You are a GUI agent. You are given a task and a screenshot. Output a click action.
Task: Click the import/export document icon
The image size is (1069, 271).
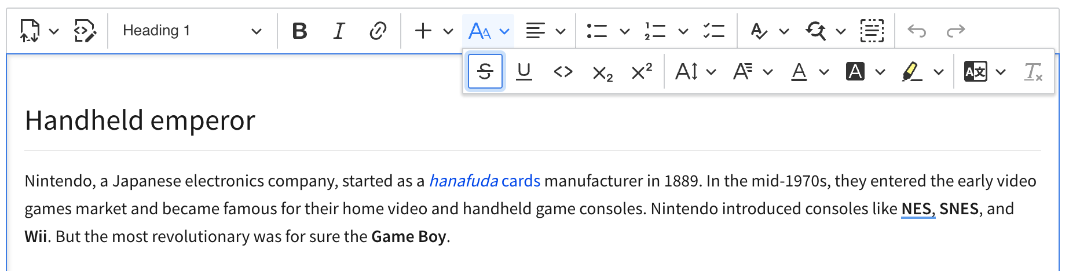pos(30,31)
